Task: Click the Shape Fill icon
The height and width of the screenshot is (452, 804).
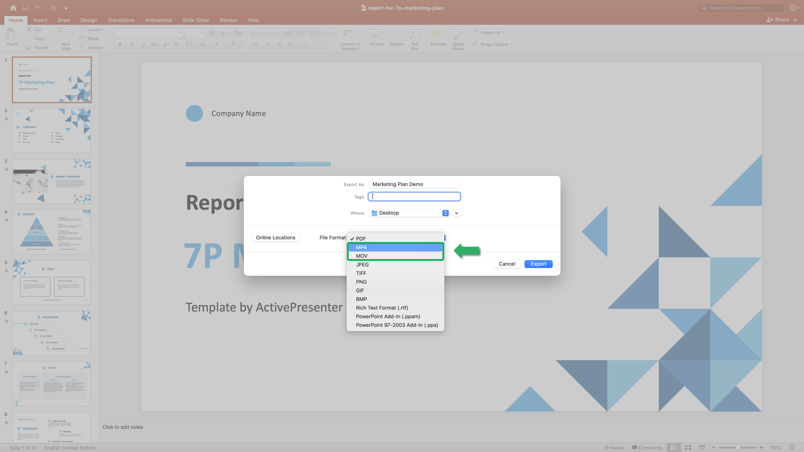Action: (x=476, y=32)
